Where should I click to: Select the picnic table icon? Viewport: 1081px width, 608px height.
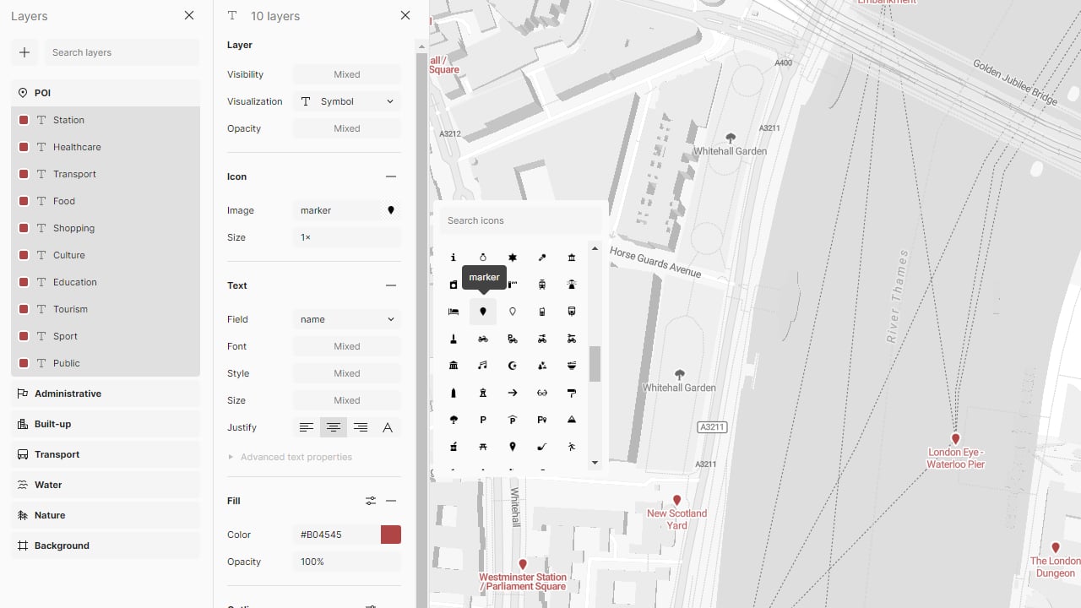pos(483,447)
